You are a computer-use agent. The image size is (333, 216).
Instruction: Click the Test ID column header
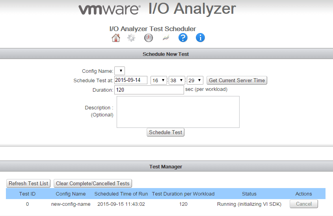click(28, 194)
